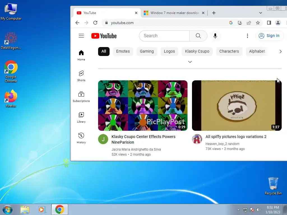Open History in sidebar
This screenshot has height=215, width=287.
81,138
